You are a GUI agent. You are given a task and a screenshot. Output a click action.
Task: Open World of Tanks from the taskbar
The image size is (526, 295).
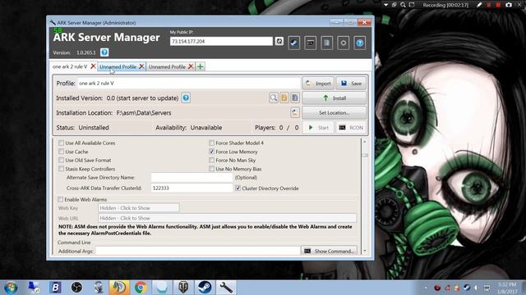pos(183,288)
